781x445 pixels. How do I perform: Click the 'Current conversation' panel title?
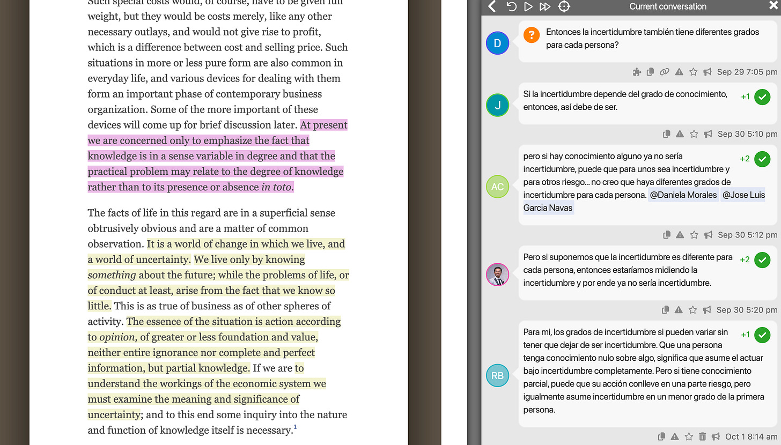668,6
